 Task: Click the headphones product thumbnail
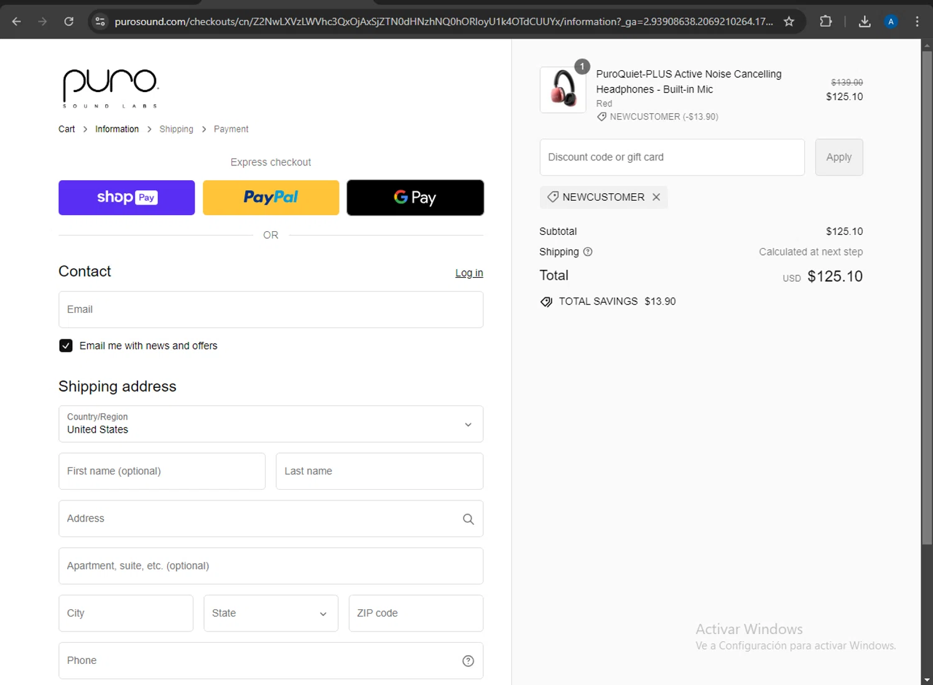coord(563,90)
